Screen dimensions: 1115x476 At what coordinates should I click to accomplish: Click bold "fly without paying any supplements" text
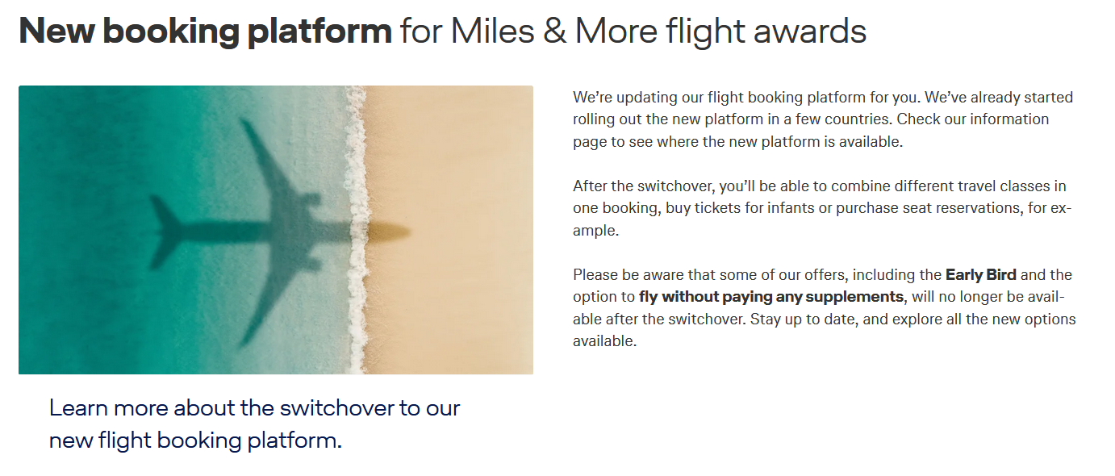(x=770, y=297)
